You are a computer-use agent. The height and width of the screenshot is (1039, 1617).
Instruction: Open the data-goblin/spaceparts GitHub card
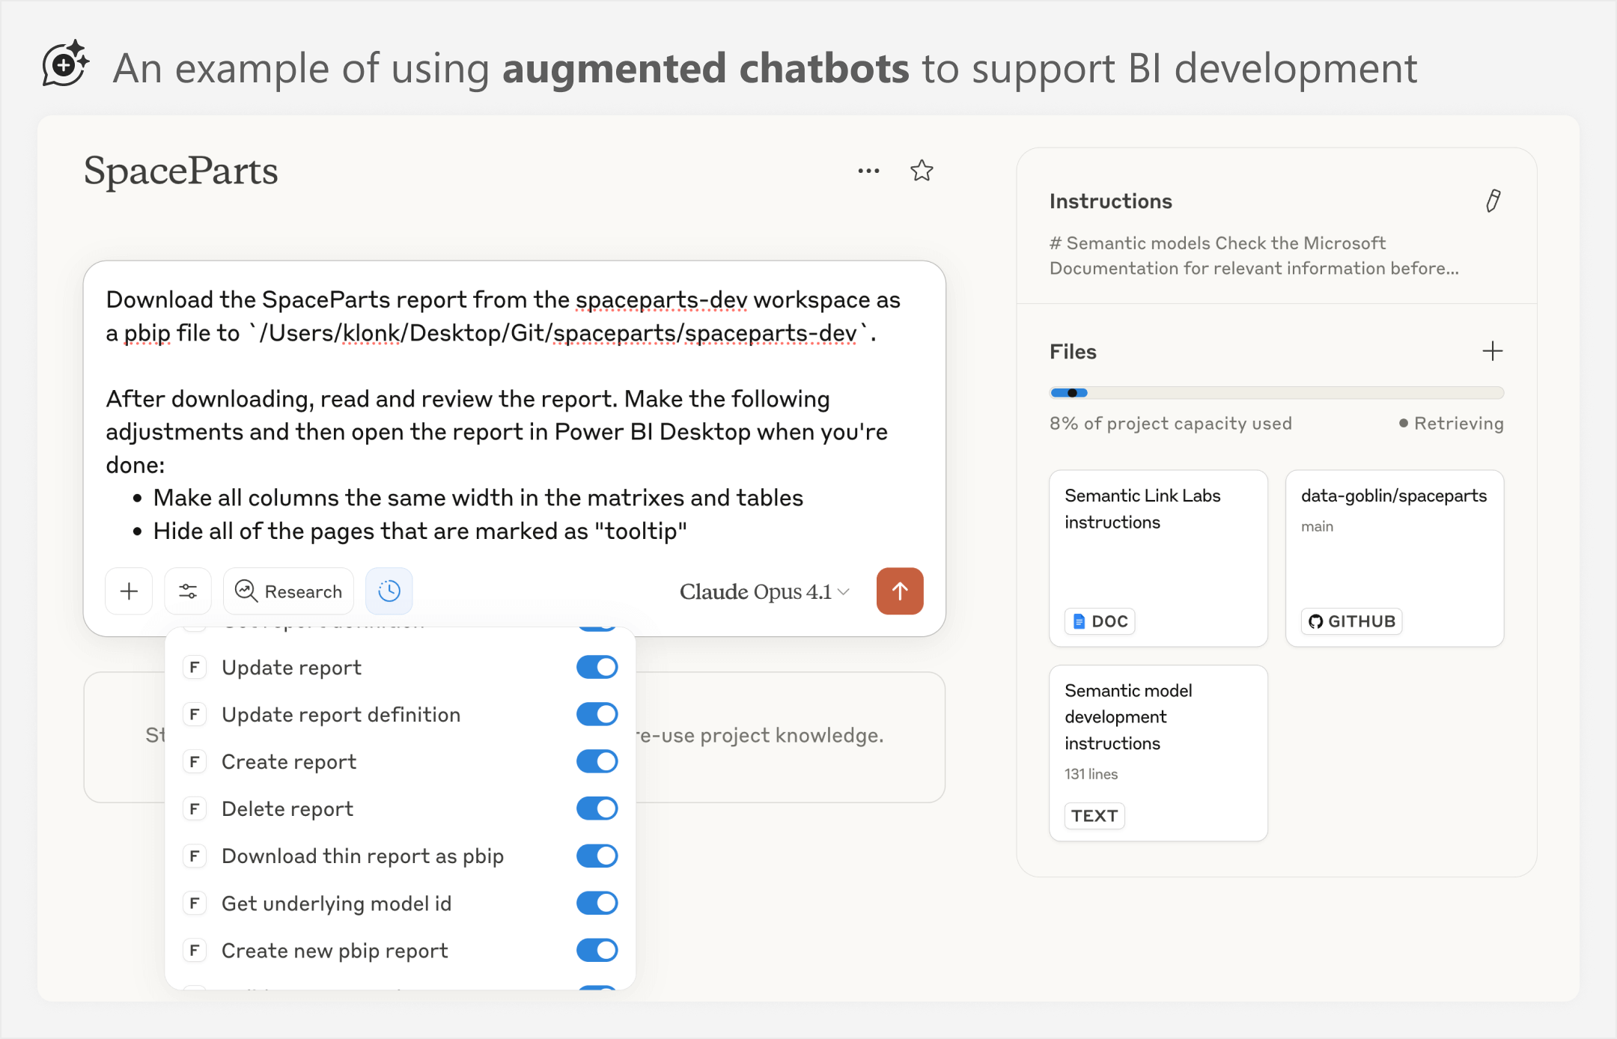click(1394, 558)
